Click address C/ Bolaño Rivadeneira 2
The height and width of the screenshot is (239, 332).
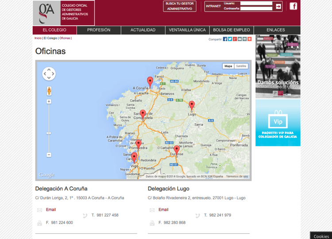197,198
